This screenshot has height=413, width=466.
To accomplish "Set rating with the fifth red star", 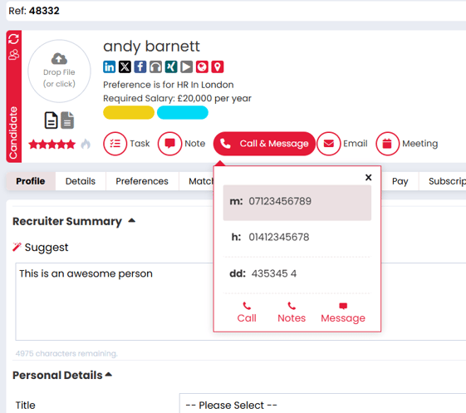I will [71, 145].
